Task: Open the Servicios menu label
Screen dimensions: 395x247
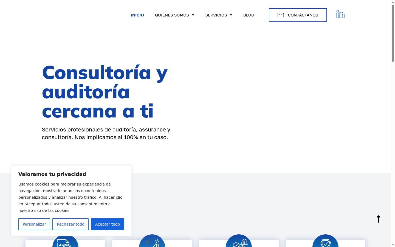Action: click(x=216, y=15)
